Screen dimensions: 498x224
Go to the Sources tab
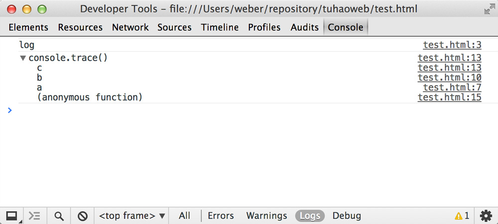(174, 27)
